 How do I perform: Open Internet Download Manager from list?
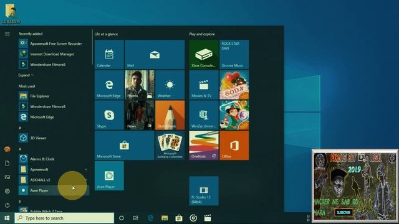(x=54, y=54)
